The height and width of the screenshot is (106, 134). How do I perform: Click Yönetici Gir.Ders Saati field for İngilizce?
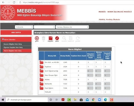pos(90,67)
